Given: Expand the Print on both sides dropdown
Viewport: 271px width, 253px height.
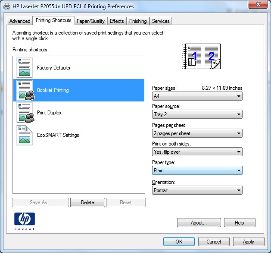Looking at the screenshot, I should 197,152.
